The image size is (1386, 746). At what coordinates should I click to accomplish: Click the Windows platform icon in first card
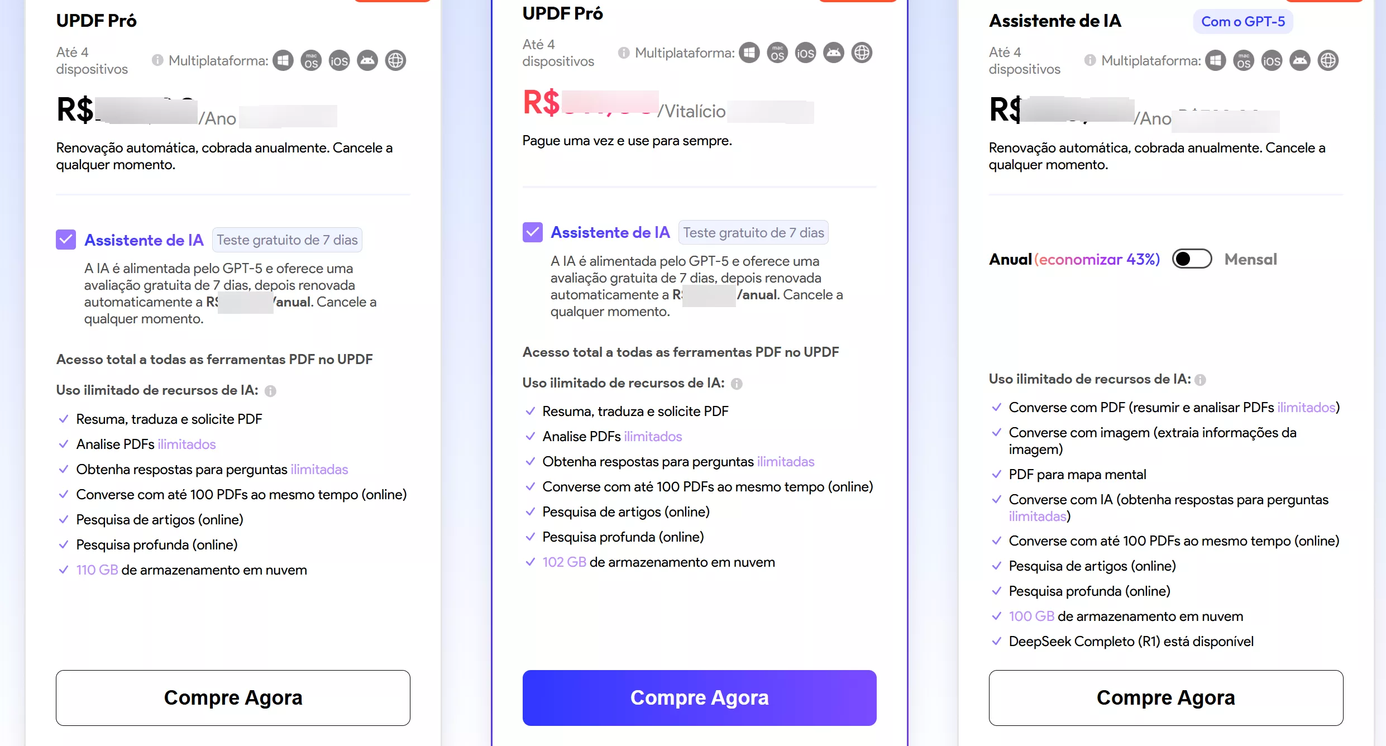(283, 60)
